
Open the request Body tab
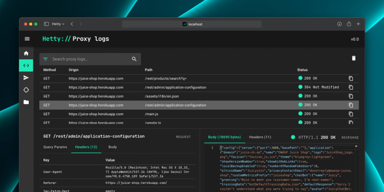pyautogui.click(x=112, y=147)
